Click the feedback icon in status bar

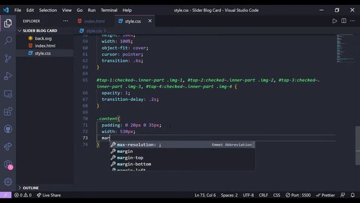tap(343, 195)
